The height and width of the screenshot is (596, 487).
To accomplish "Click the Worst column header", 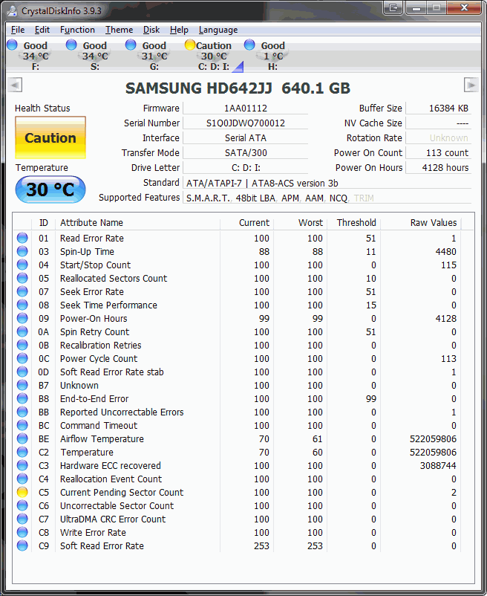I will [x=300, y=223].
